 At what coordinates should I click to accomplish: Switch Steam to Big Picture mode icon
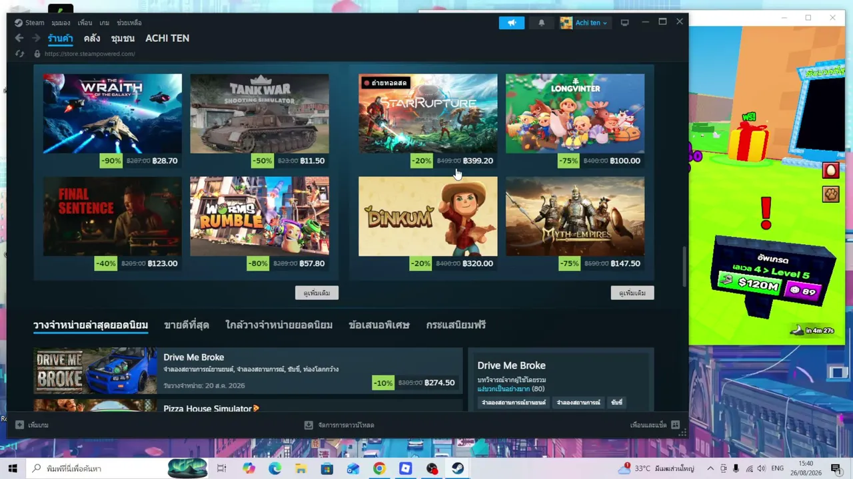[x=624, y=23]
